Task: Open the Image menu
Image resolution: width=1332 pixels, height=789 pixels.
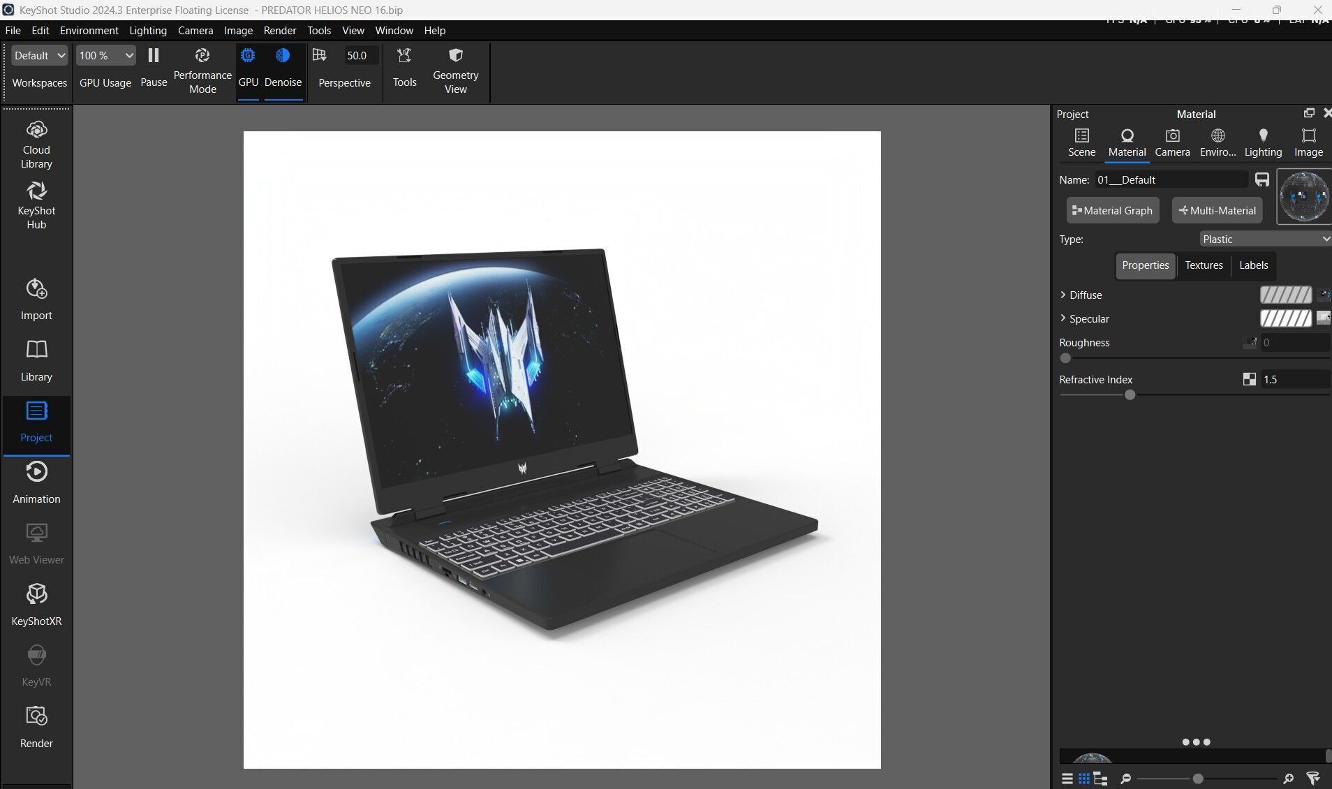Action: [238, 30]
